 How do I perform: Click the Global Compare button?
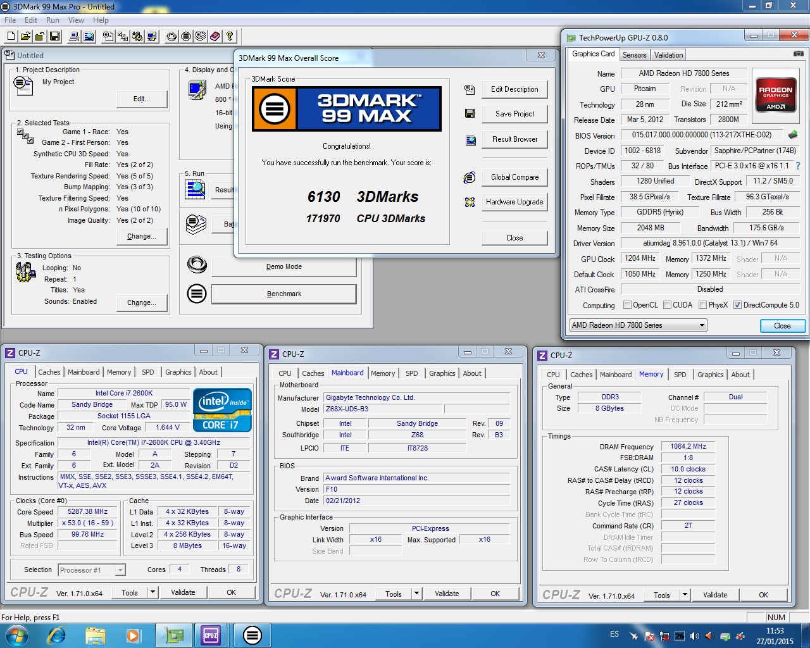[514, 177]
